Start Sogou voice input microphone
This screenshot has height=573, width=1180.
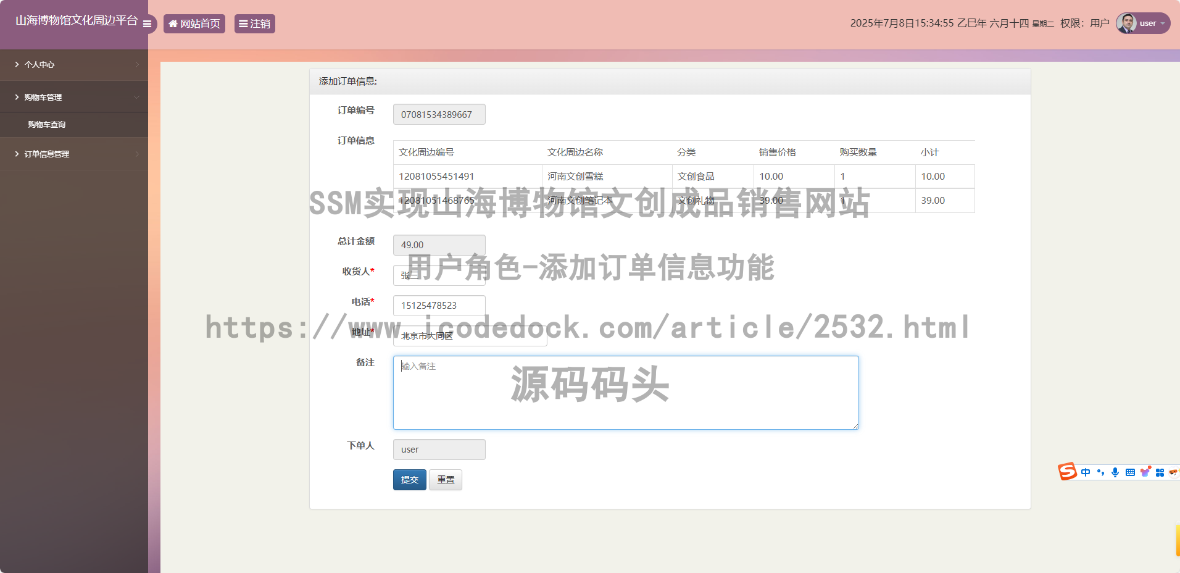(1115, 472)
